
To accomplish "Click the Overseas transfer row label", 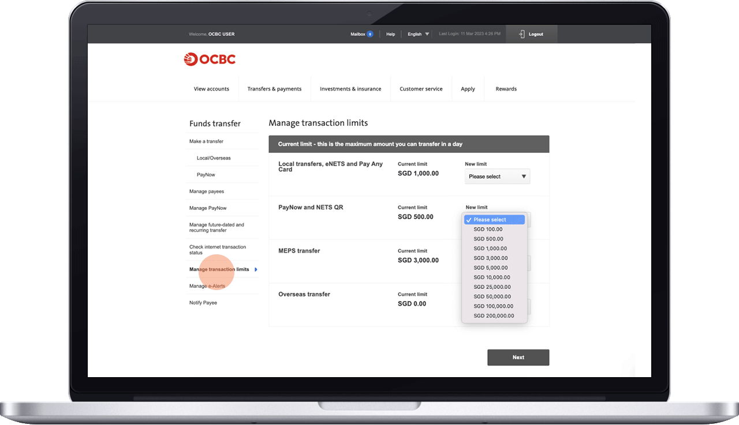I will tap(304, 294).
